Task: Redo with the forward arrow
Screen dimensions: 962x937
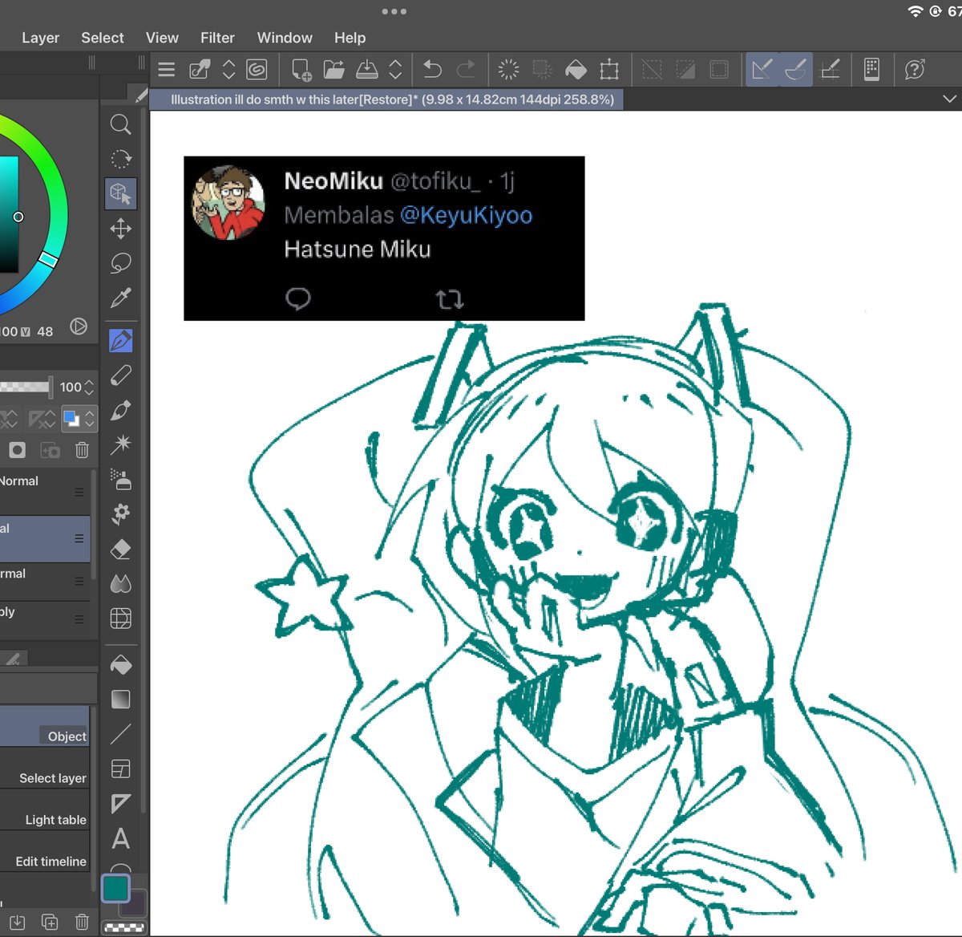Action: tap(466, 70)
